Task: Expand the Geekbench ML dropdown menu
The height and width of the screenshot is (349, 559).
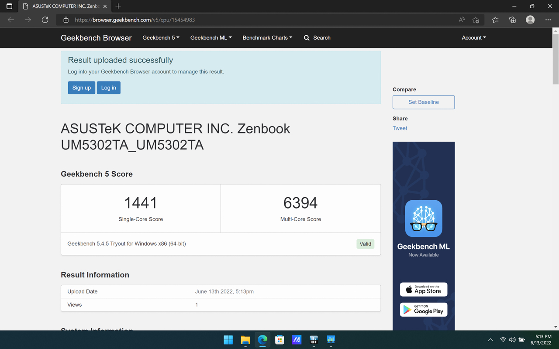Action: pyautogui.click(x=211, y=38)
